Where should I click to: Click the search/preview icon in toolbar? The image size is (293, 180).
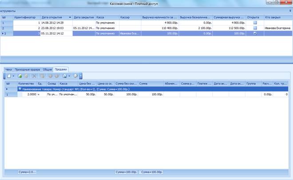(76, 76)
